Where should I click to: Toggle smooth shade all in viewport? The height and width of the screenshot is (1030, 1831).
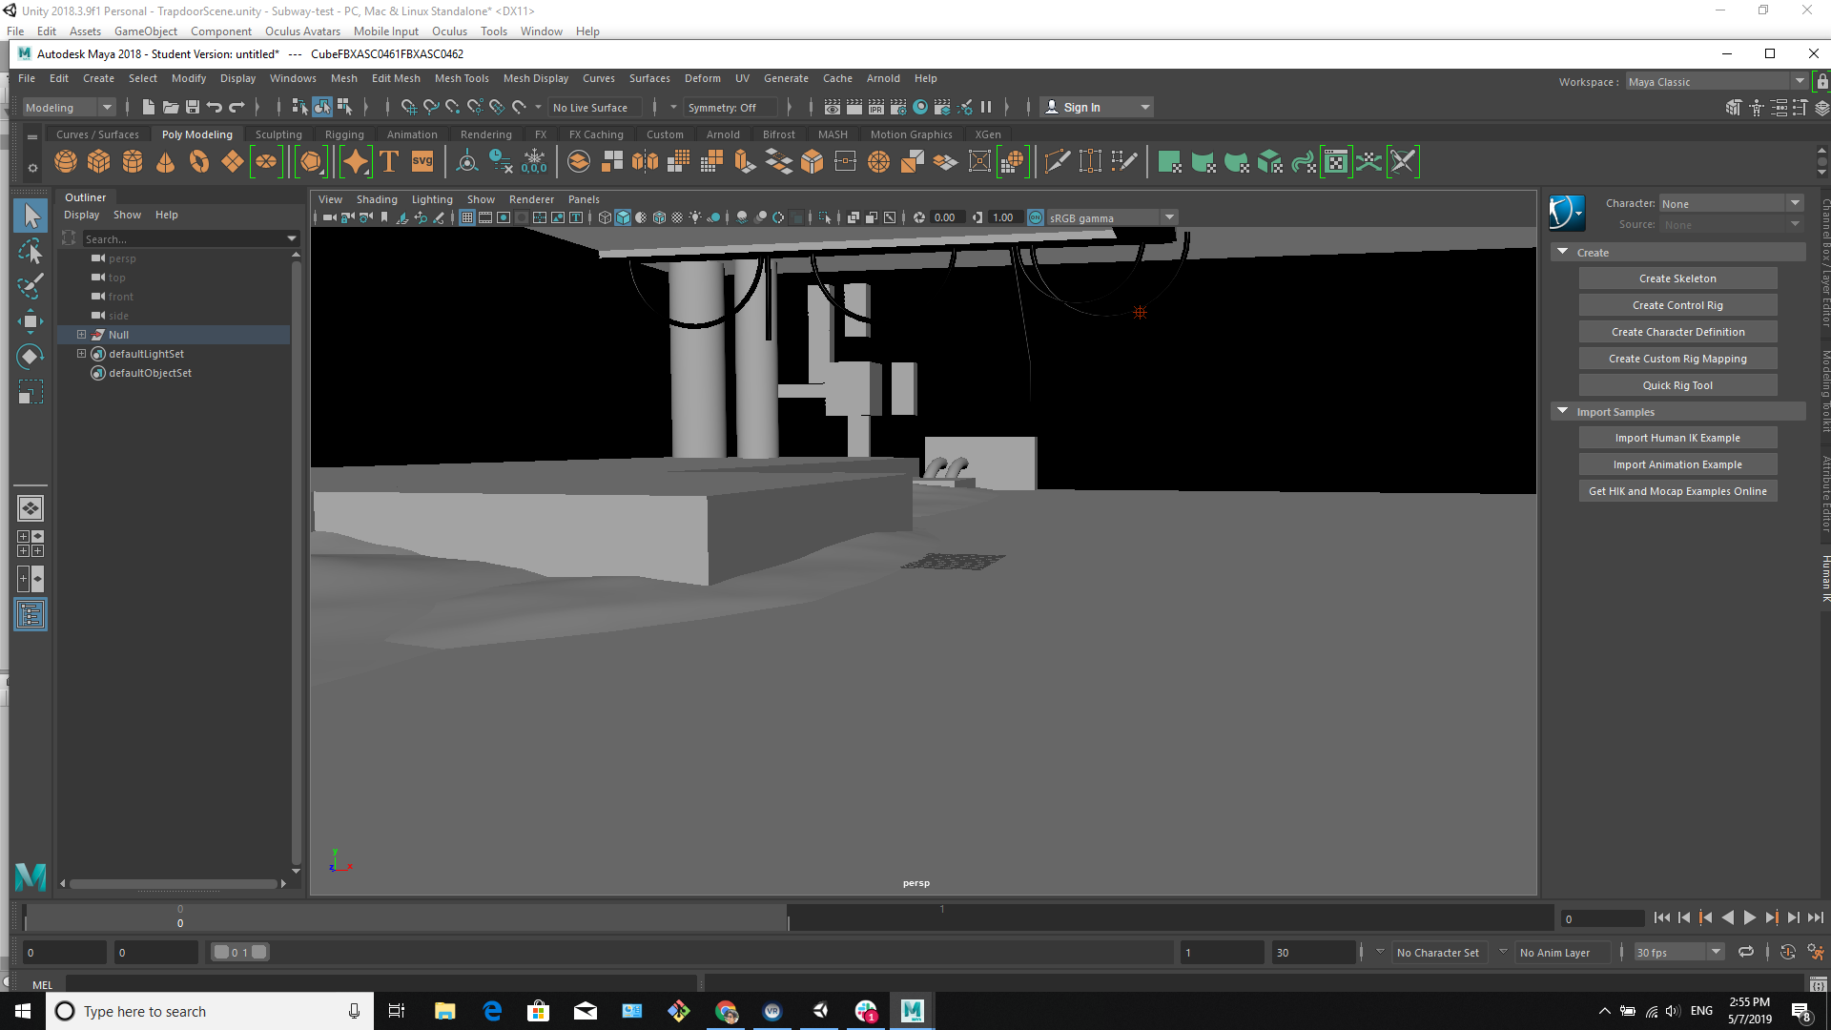pos(623,218)
